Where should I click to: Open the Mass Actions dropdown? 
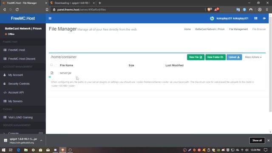[253, 57]
